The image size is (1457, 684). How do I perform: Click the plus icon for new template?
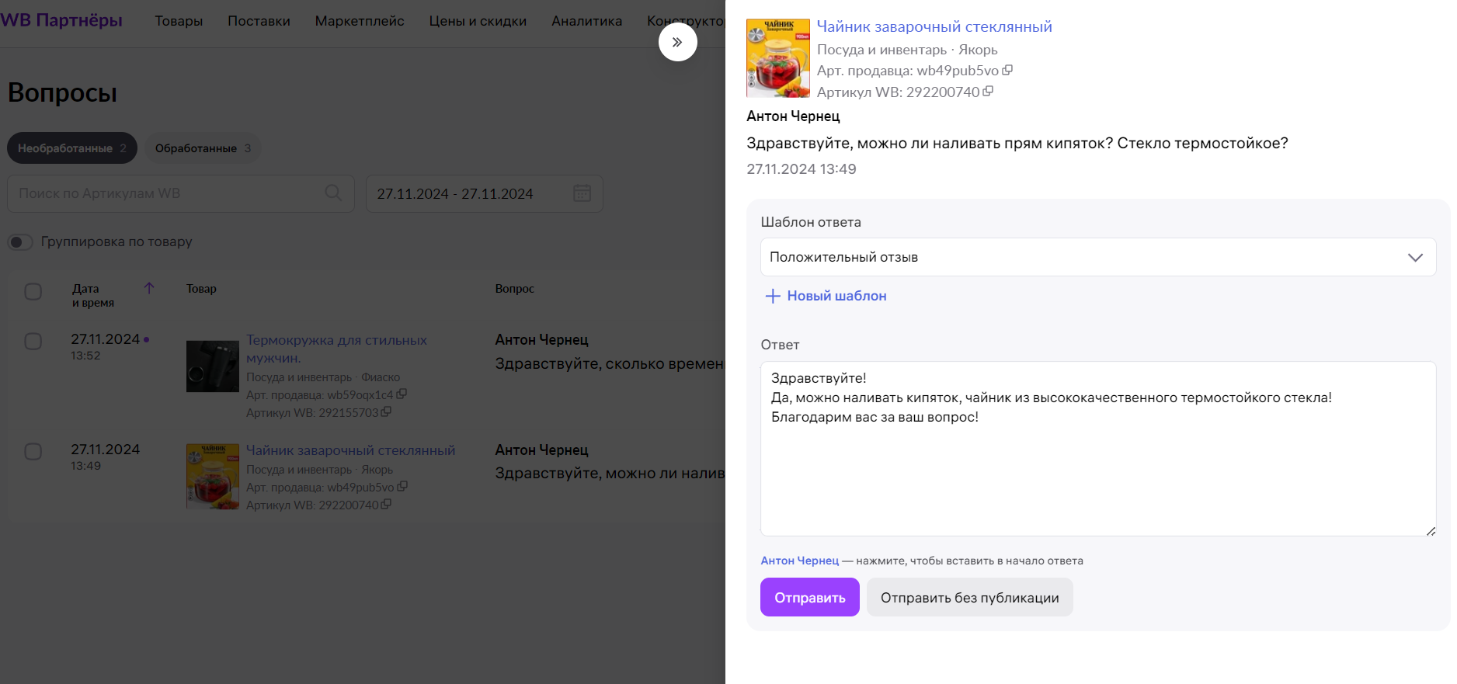(773, 296)
